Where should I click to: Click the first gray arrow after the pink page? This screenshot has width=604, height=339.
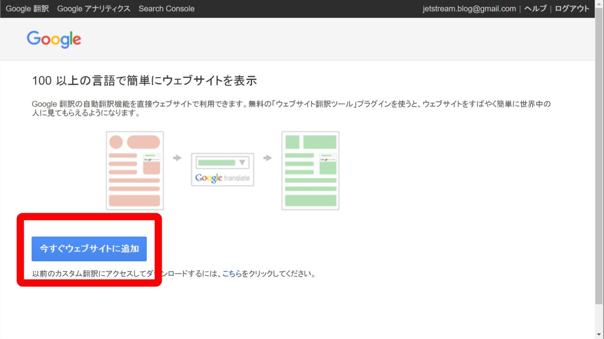click(177, 158)
